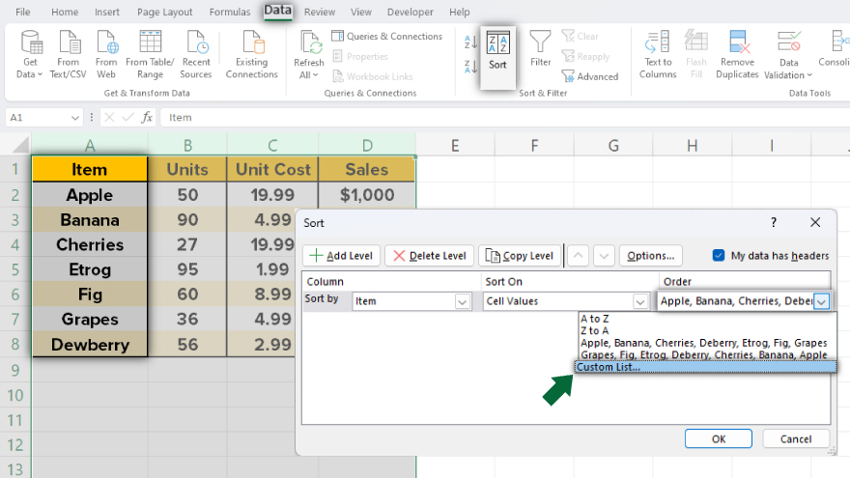The height and width of the screenshot is (478, 850).
Task: Switch to the Formulas tab
Action: [230, 12]
